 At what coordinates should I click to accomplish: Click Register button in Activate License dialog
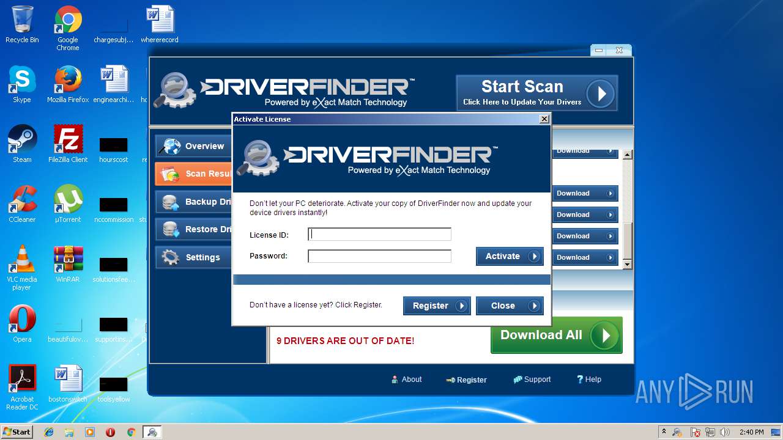(437, 306)
